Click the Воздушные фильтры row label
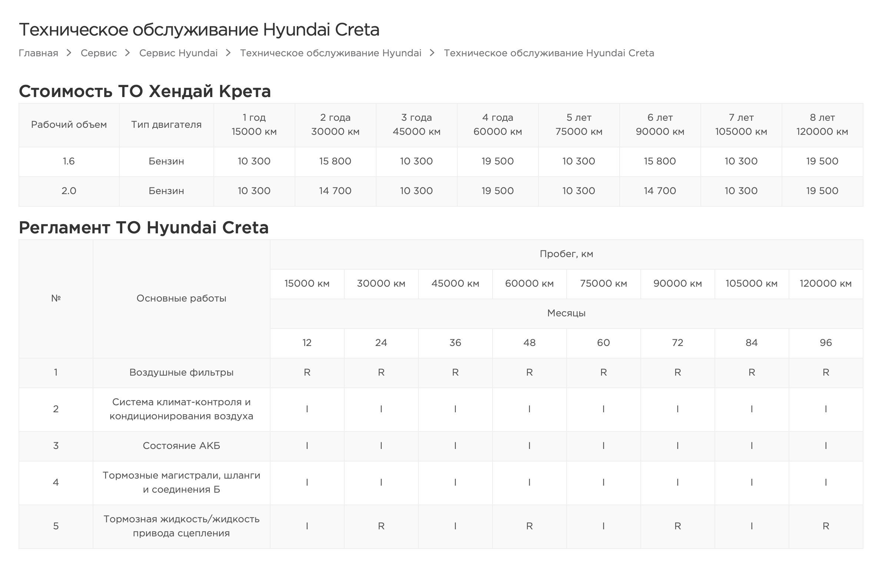 (182, 372)
